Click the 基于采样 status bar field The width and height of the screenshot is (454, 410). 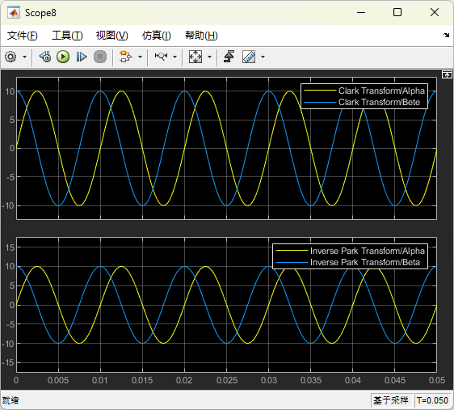(391, 400)
